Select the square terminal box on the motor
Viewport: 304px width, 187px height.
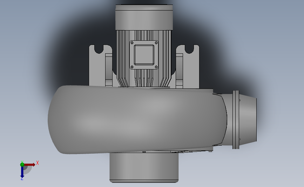point(144,55)
